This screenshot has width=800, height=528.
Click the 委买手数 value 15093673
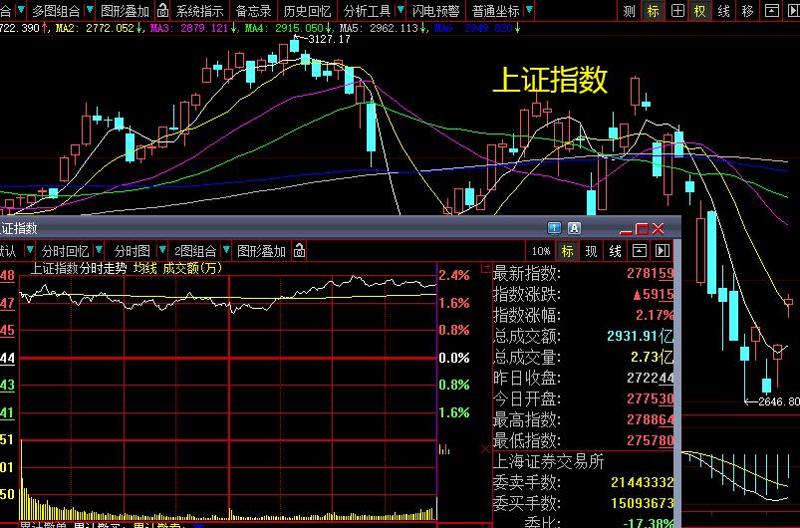pos(642,503)
